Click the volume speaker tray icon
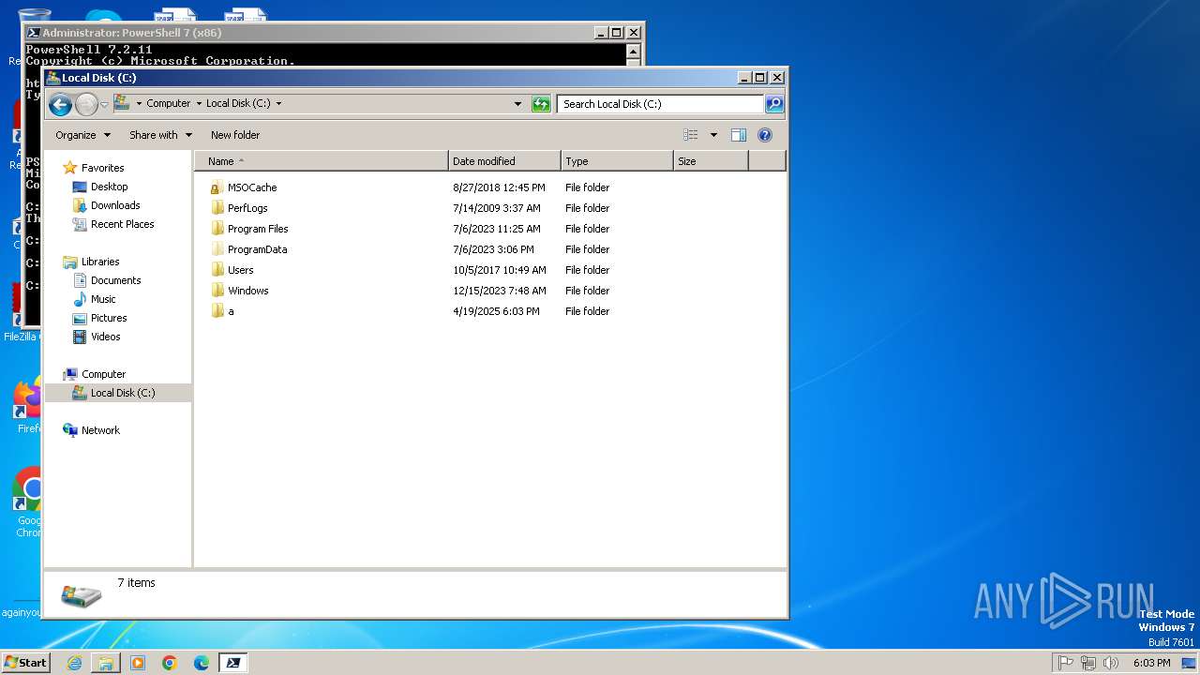 click(1111, 663)
